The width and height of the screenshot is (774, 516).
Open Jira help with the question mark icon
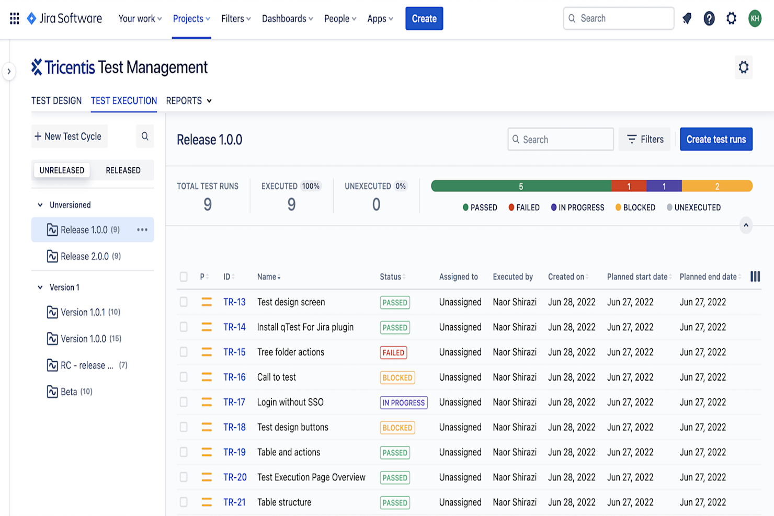point(709,18)
